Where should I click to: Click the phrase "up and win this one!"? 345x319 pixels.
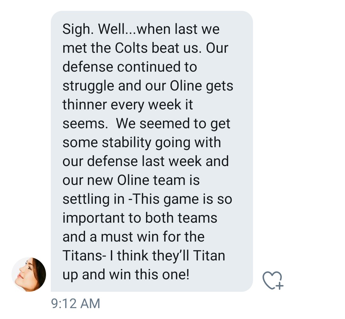pyautogui.click(x=126, y=275)
